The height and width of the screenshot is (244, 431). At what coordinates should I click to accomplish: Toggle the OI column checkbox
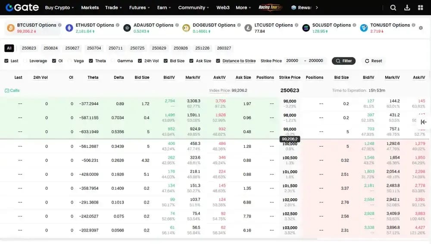point(54,61)
